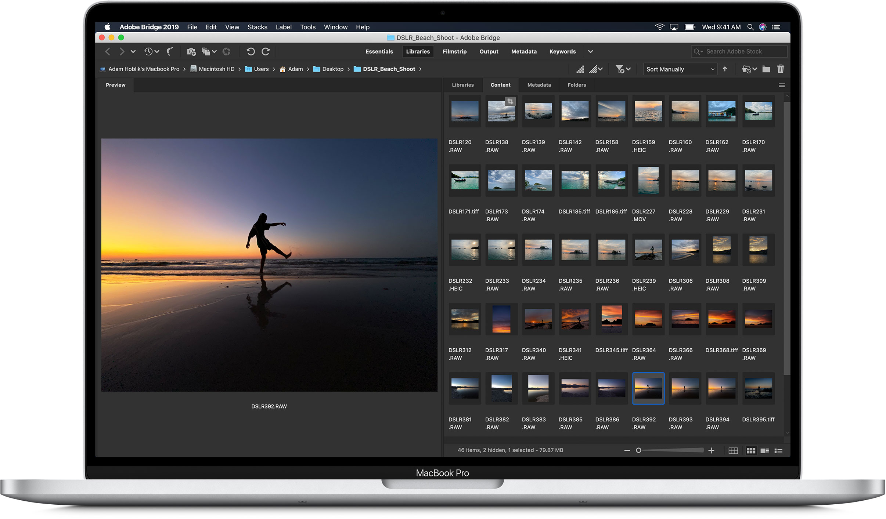The height and width of the screenshot is (519, 886).
Task: Open the Sort Manually dropdown
Action: [679, 69]
